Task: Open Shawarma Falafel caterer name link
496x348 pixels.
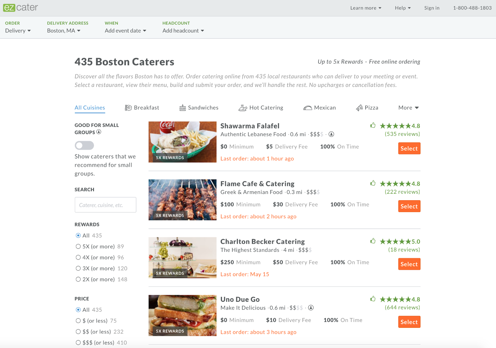Action: click(x=250, y=126)
